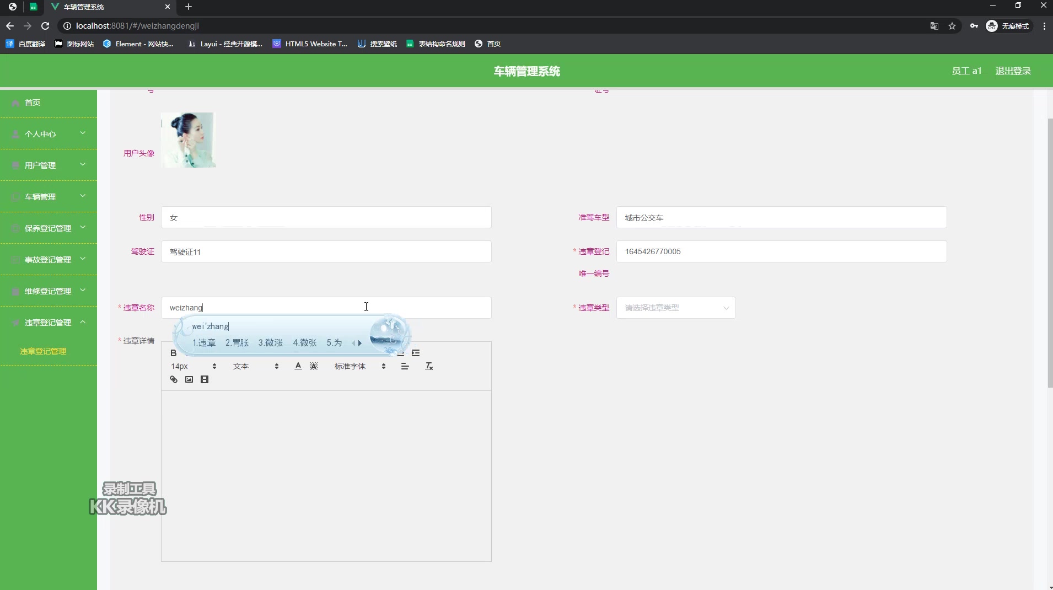Click the 准驾车型 field showing 城市公交车

(781, 218)
